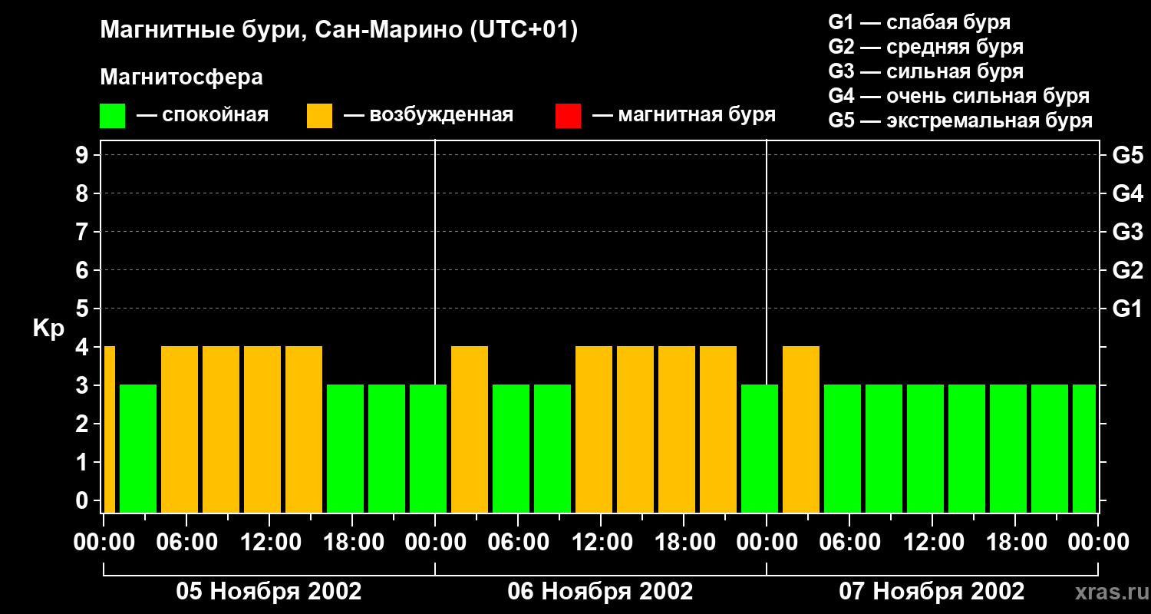Click '06:00' time label under 06 Ноября
Viewport: 1151px width, 614px height.
[518, 542]
